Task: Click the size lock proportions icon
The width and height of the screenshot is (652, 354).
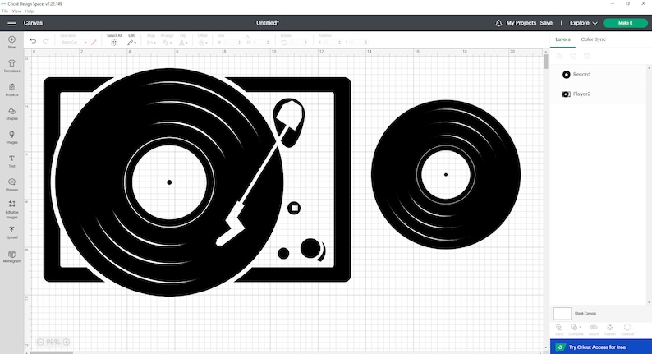Action: [247, 37]
